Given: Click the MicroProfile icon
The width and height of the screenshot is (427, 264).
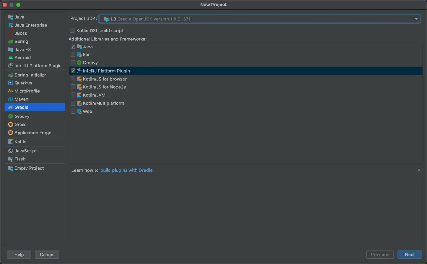Looking at the screenshot, I should 11,91.
